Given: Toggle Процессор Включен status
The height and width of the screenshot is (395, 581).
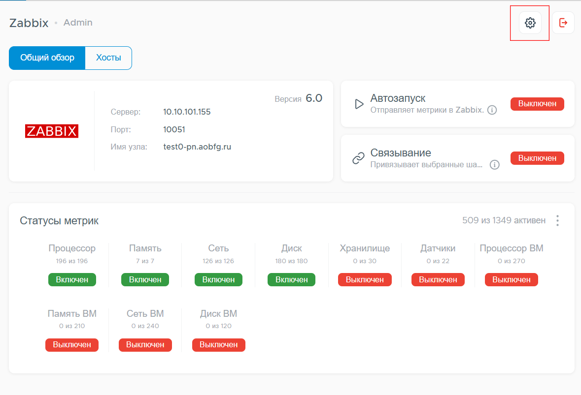Looking at the screenshot, I should [x=72, y=279].
